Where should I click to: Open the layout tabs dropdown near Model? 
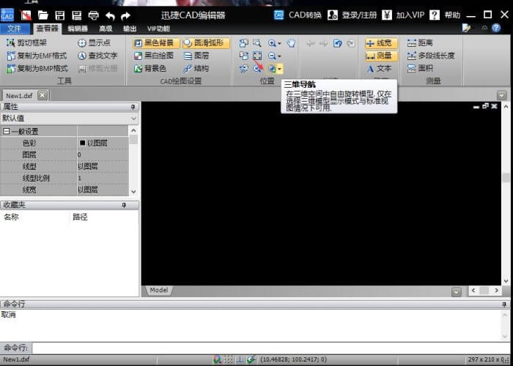[457, 292]
